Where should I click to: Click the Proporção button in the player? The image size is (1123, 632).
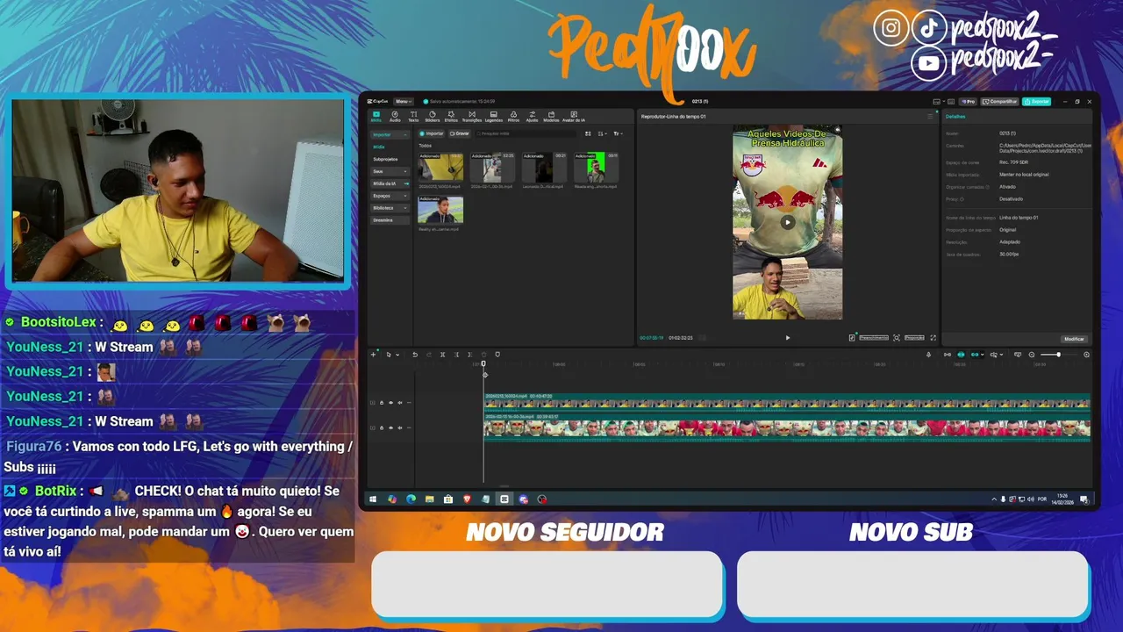tap(914, 338)
